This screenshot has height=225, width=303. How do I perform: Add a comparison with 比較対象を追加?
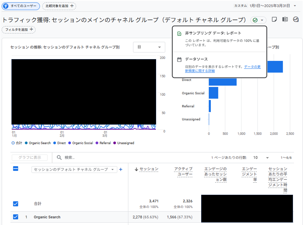(x=59, y=6)
